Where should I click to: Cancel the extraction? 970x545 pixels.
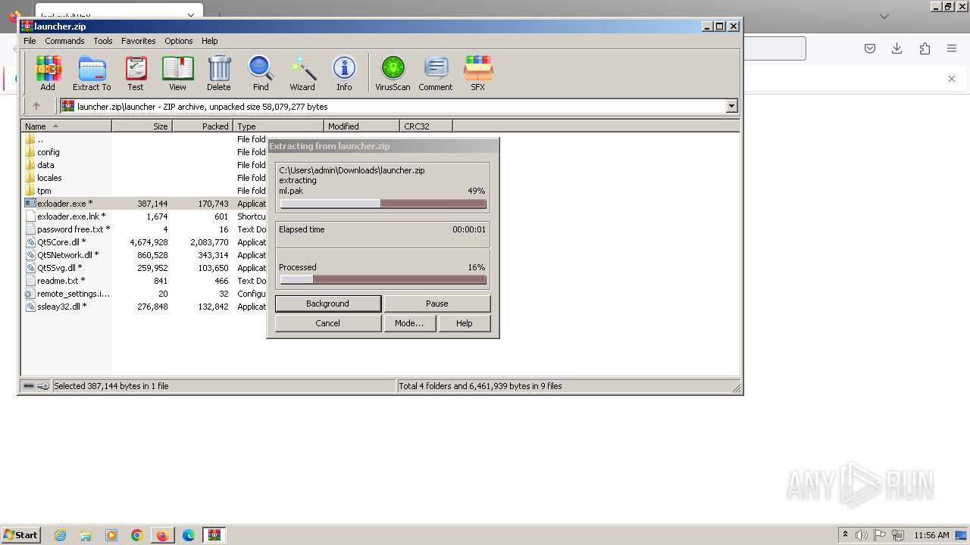327,323
